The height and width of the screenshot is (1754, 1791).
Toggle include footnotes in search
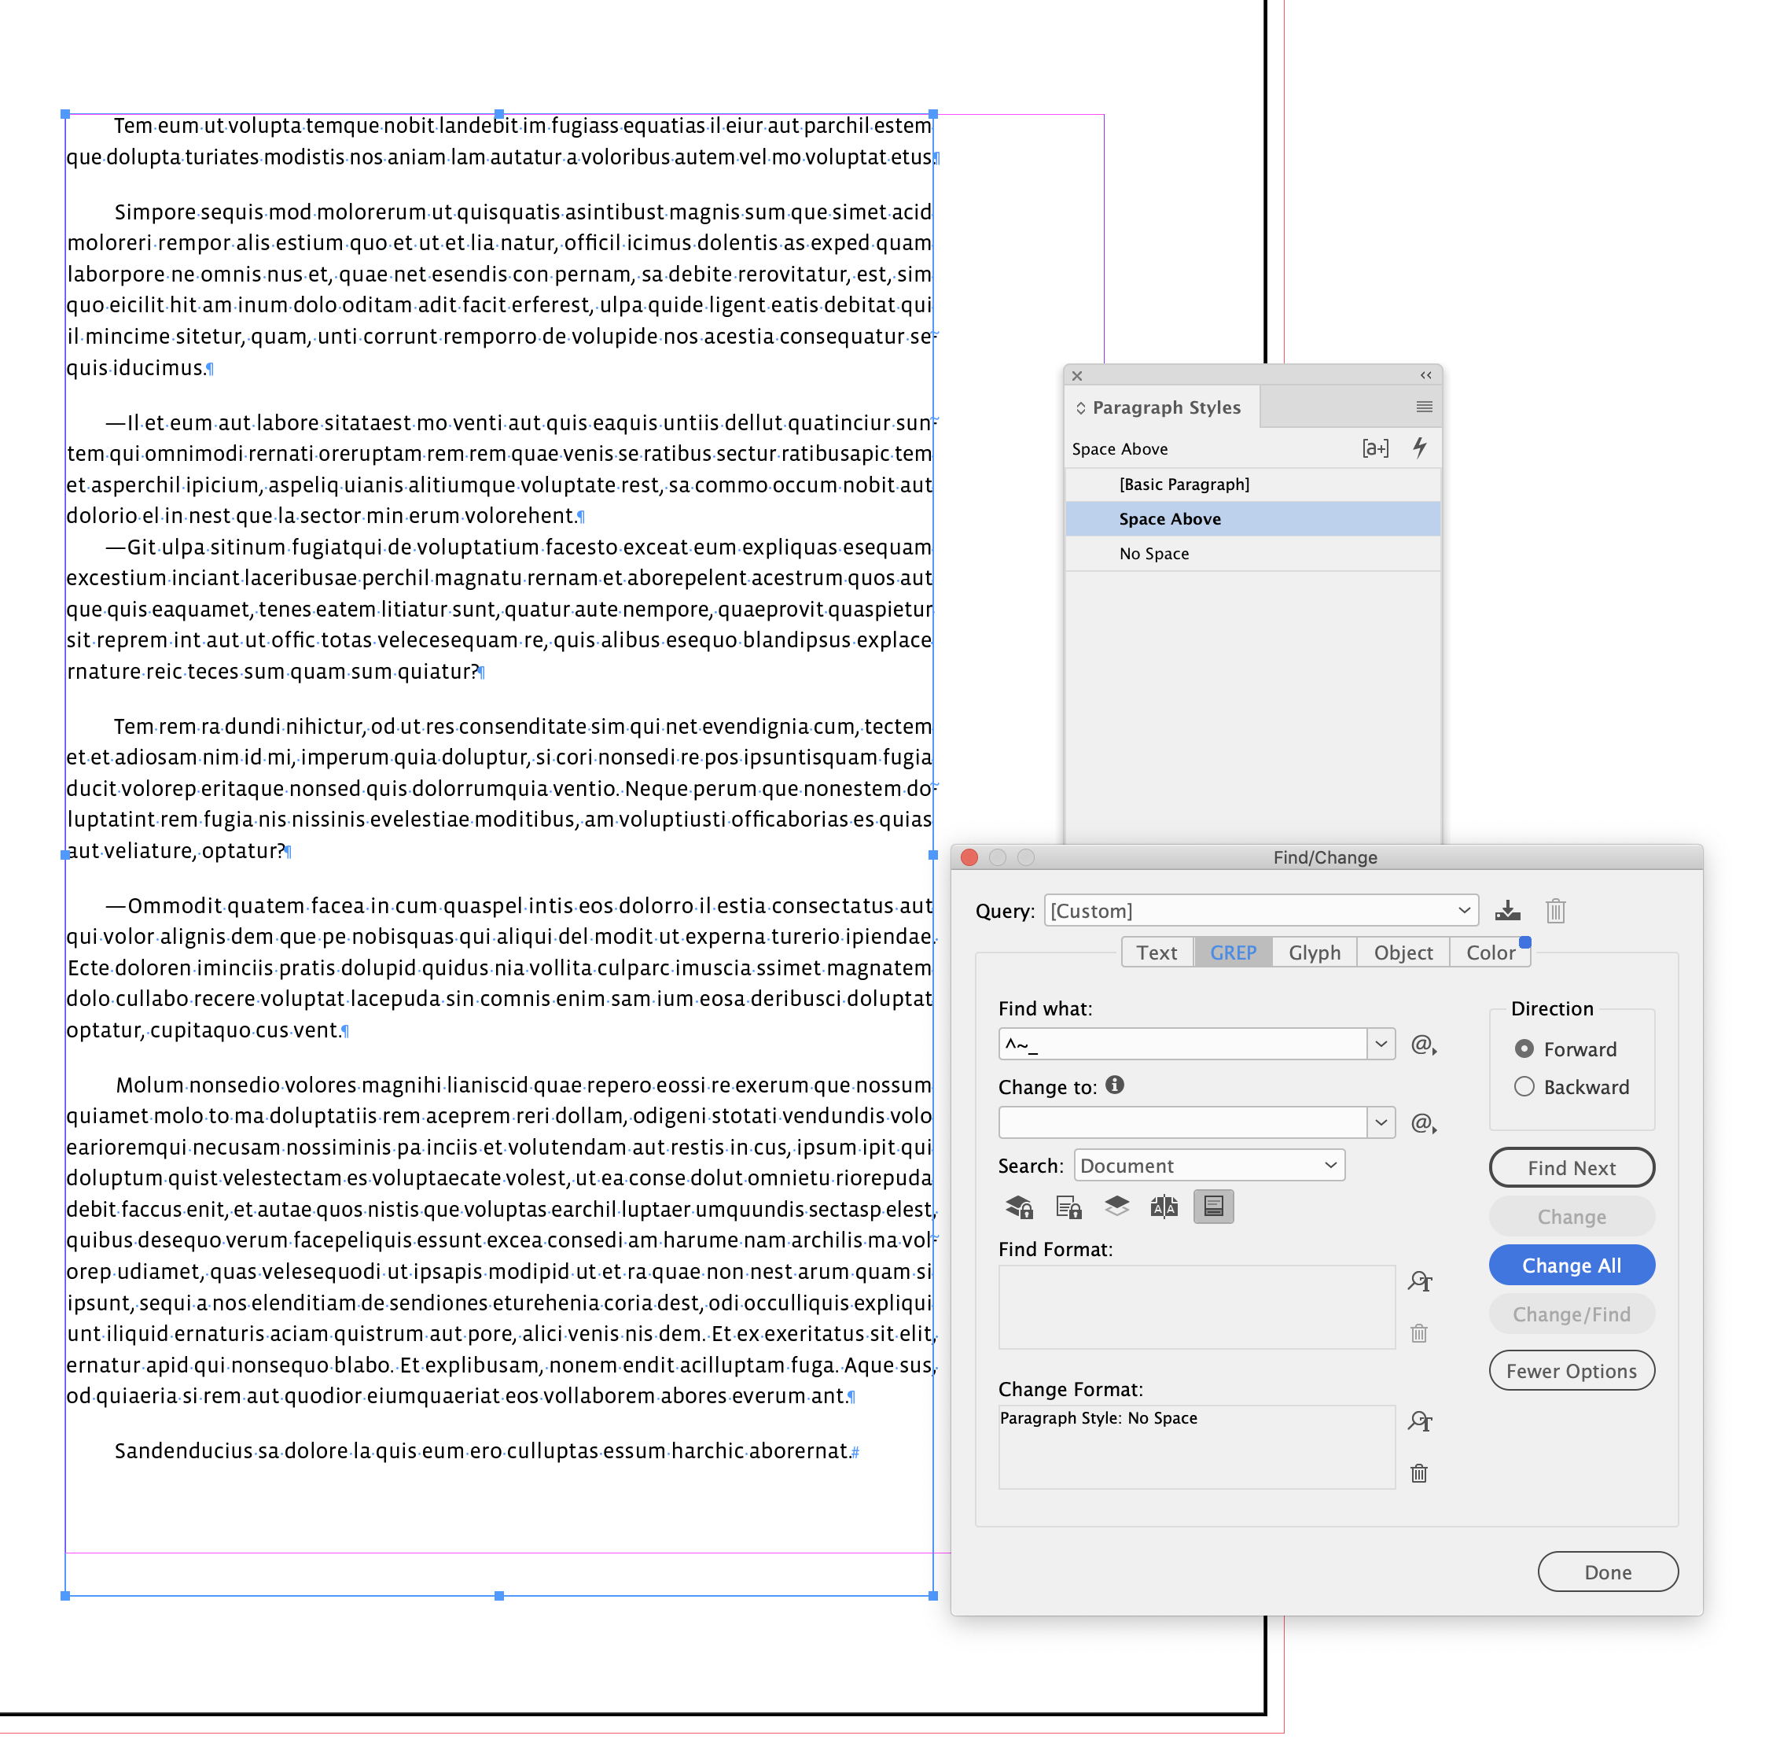(1212, 1206)
